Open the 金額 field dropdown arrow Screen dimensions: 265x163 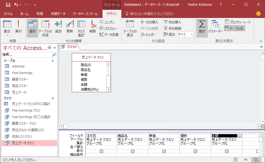coord(240,136)
